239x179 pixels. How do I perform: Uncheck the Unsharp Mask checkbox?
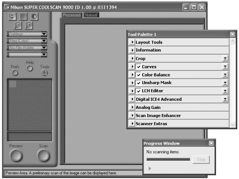(x=139, y=83)
